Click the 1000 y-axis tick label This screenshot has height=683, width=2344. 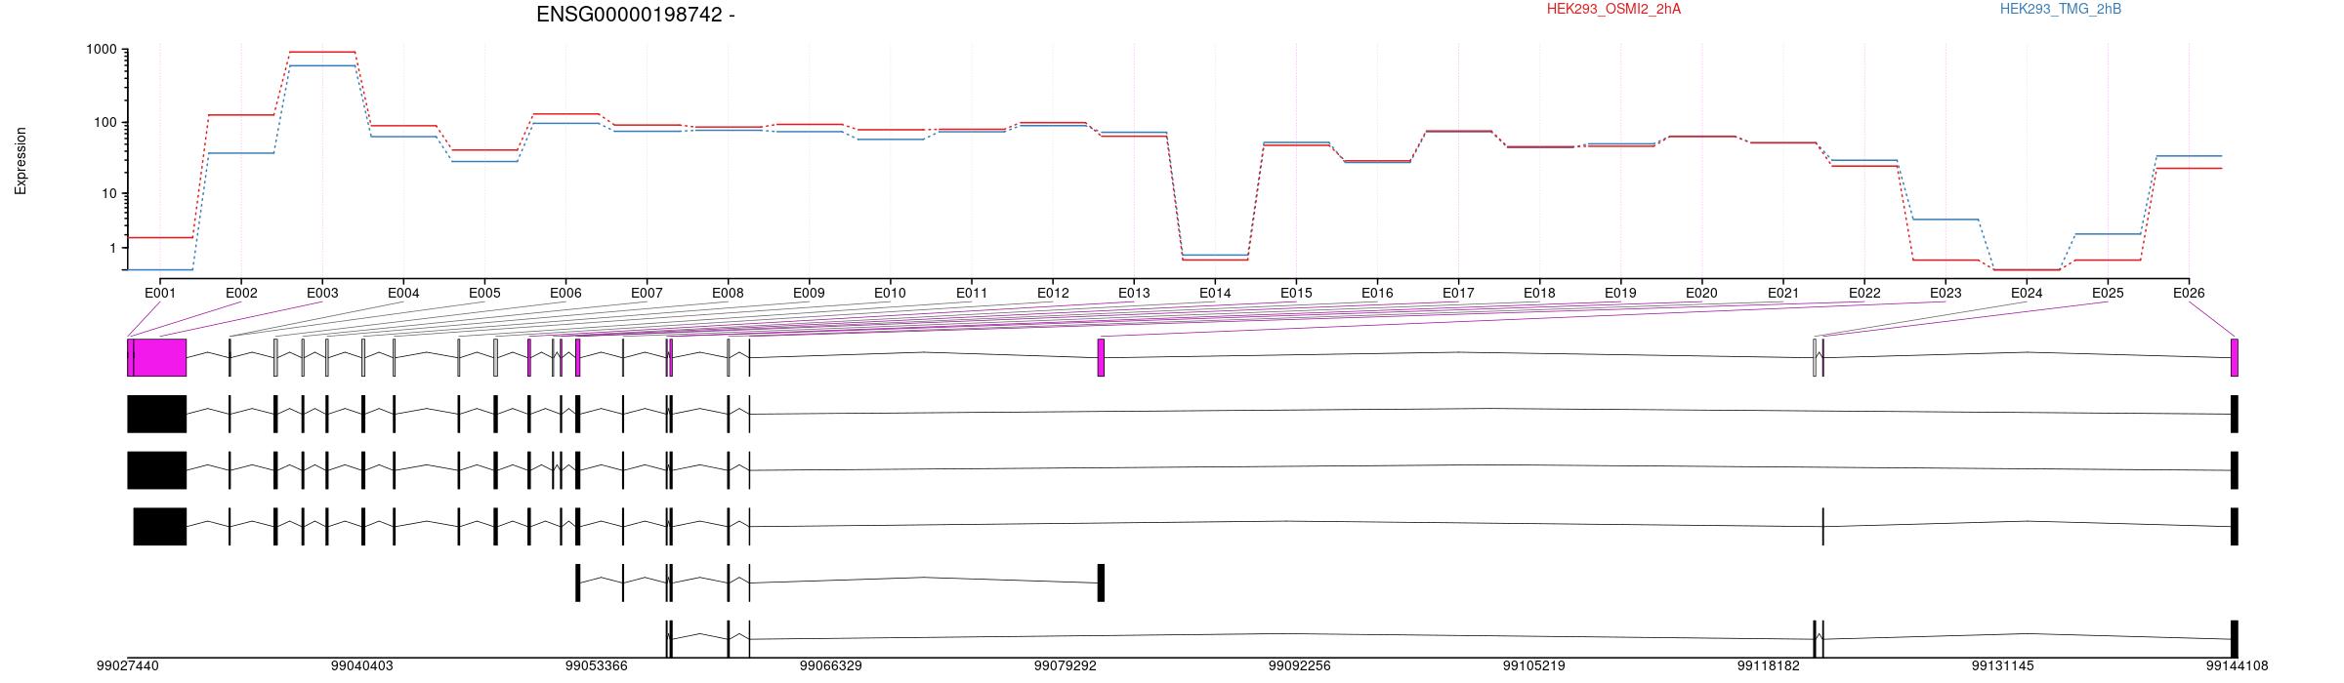(101, 50)
